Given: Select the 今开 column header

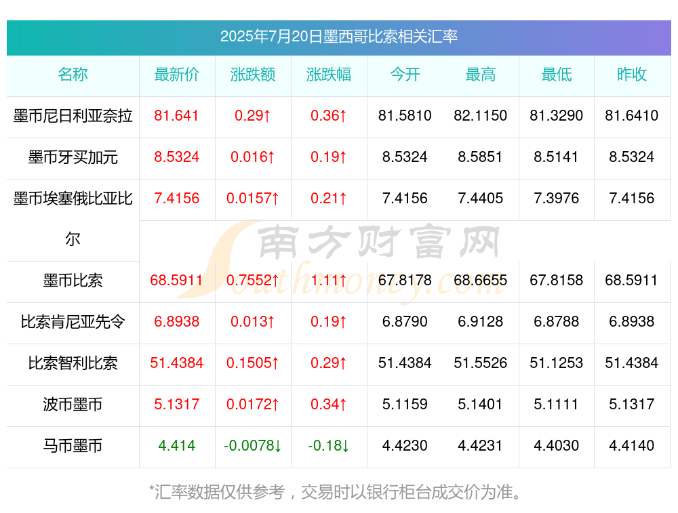Looking at the screenshot, I should [405, 75].
